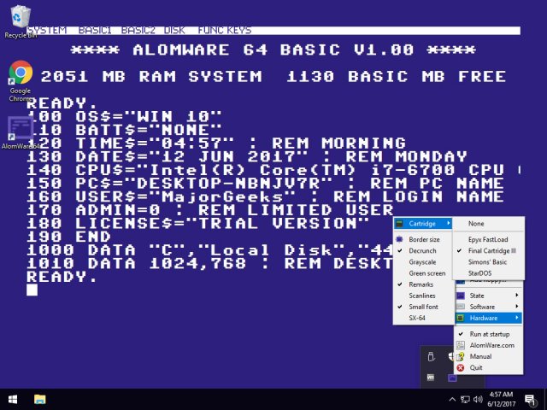Click BASIC line 180 LICENSE$ TRIAL VERSION

tap(197, 224)
